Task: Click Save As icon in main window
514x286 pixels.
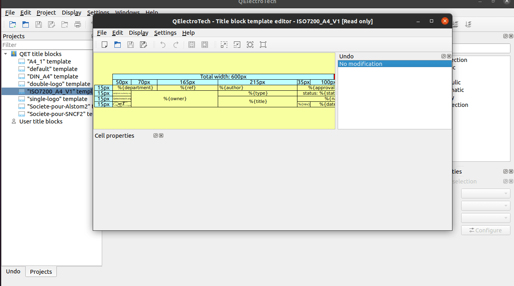Action: tap(52, 24)
